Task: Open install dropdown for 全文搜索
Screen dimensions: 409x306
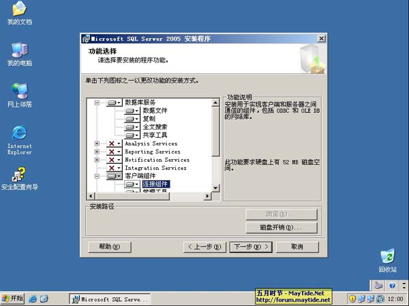Action: pyautogui.click(x=137, y=127)
